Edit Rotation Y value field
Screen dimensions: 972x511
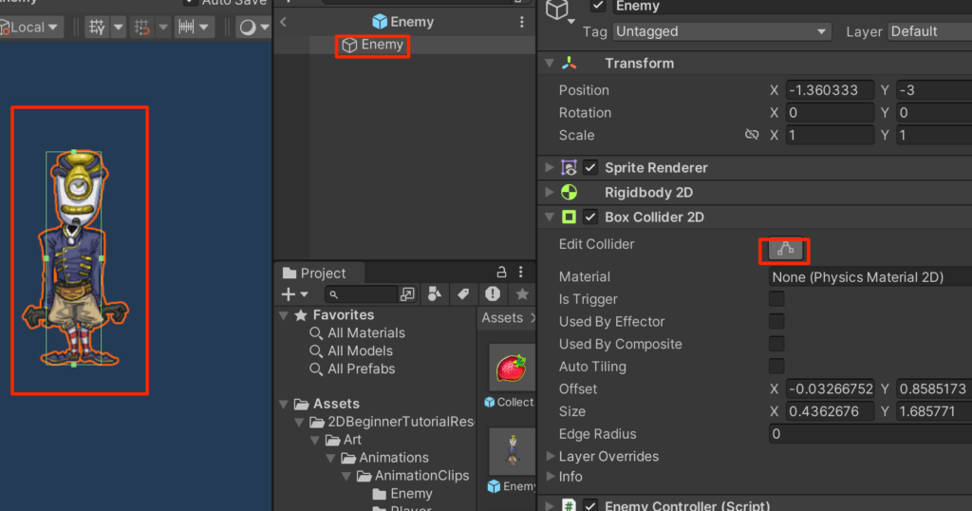coord(934,112)
